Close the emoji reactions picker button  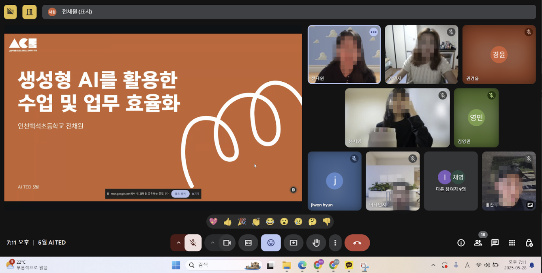pyautogui.click(x=271, y=243)
